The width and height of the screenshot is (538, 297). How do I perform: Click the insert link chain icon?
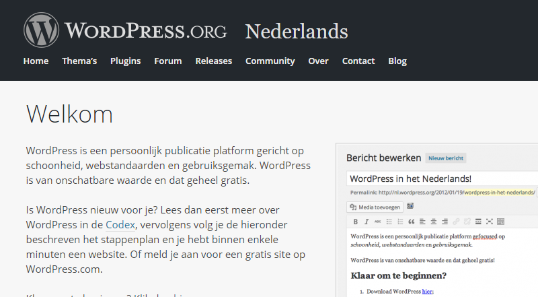(456, 222)
